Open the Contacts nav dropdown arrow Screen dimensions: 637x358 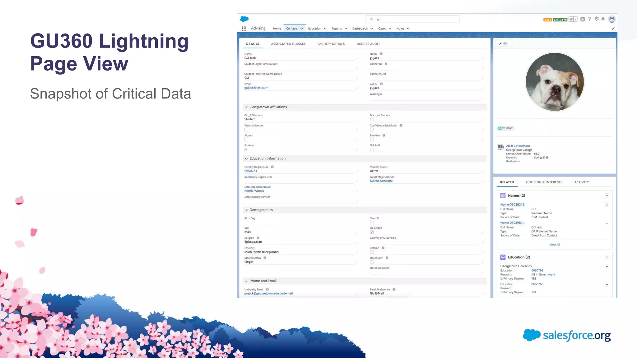point(302,29)
